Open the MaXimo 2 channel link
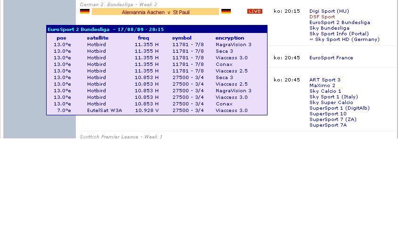 (x=322, y=86)
